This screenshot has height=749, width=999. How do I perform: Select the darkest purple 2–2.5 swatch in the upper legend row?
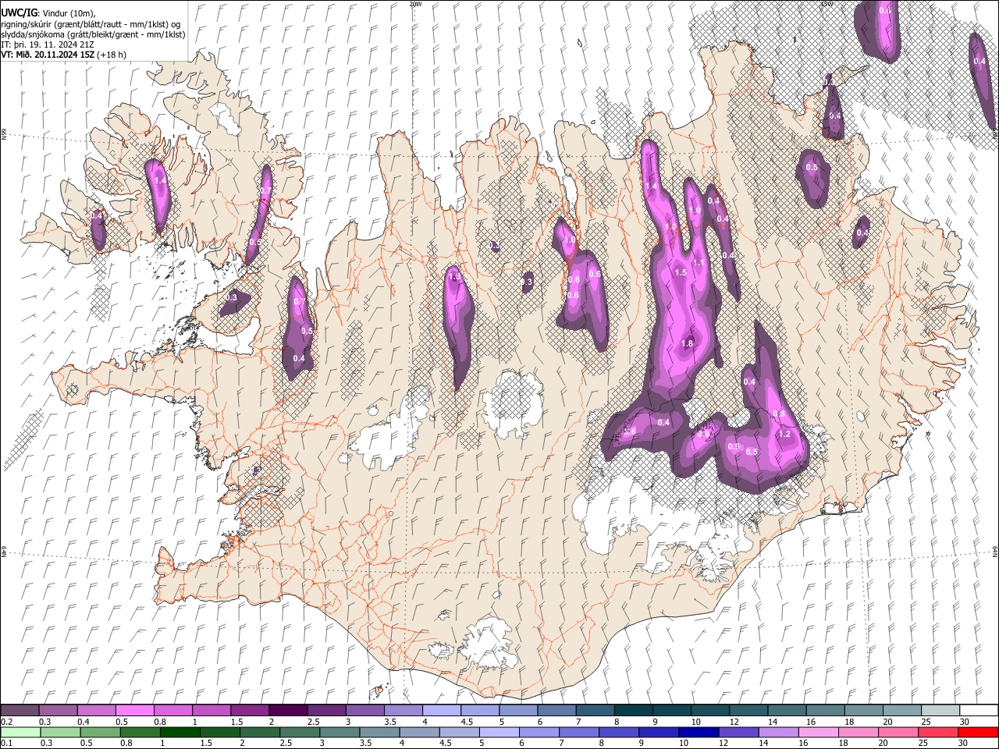pyautogui.click(x=287, y=710)
